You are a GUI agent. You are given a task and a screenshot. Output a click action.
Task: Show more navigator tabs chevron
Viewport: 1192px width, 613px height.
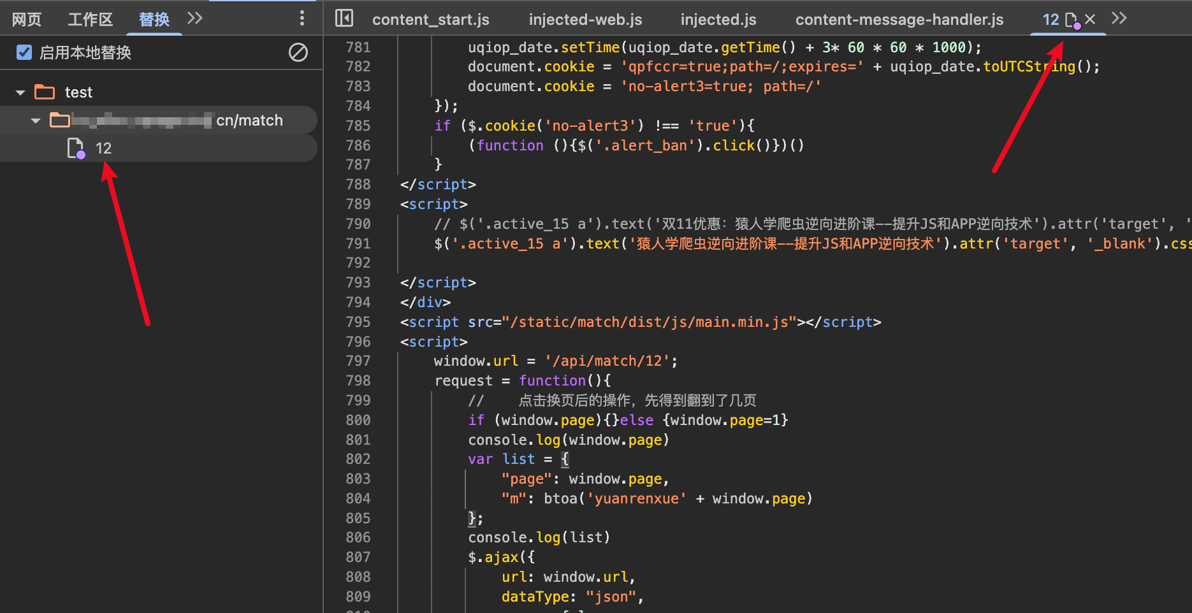(x=195, y=18)
